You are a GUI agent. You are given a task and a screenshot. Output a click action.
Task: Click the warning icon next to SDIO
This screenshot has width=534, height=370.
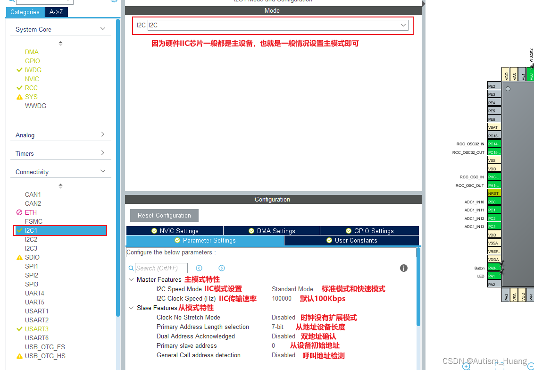pyautogui.click(x=20, y=258)
